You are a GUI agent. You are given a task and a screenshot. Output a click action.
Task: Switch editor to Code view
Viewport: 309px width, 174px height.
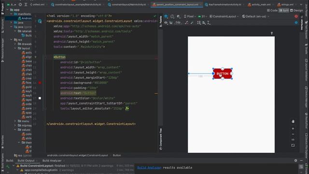(x=272, y=11)
